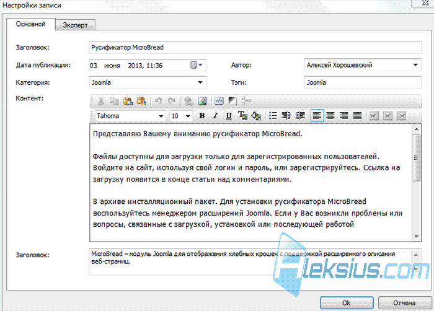Switch to the Основной tab
The height and width of the screenshot is (311, 434).
pyautogui.click(x=31, y=24)
